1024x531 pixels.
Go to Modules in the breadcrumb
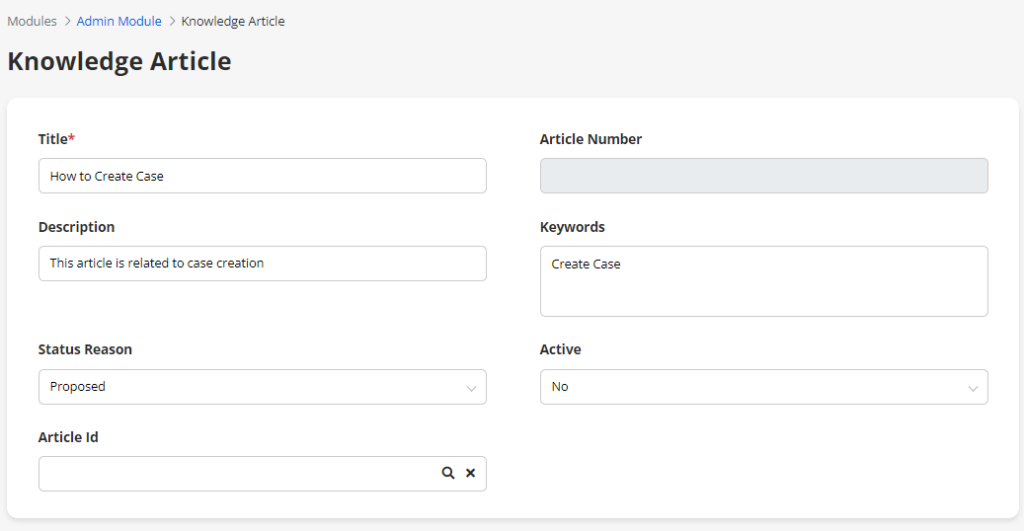(x=32, y=21)
